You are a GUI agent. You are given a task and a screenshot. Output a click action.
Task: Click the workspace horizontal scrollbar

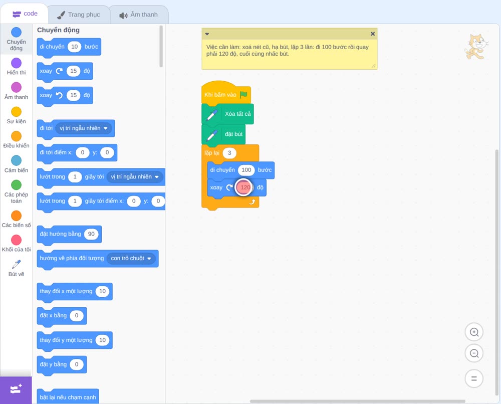(358, 401)
